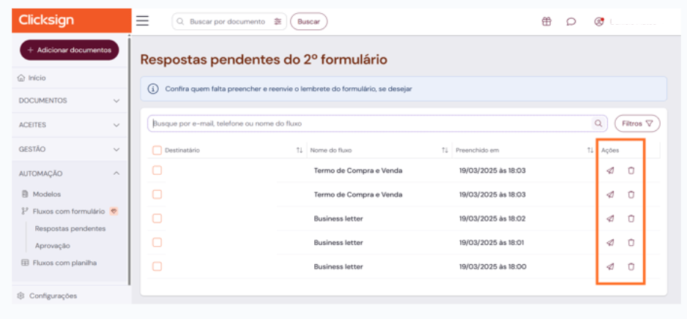Click send icon for 18:02 Business letter

(610, 219)
